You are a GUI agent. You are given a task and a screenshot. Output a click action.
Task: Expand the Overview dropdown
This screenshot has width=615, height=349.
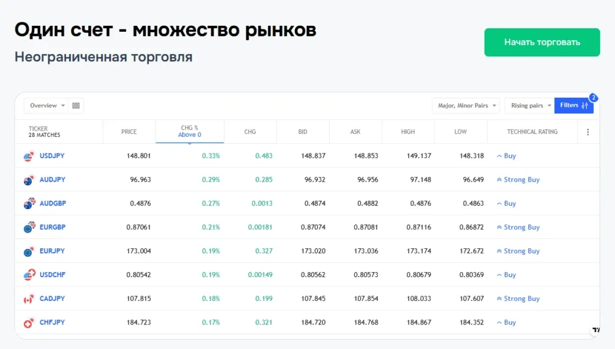[x=46, y=106]
